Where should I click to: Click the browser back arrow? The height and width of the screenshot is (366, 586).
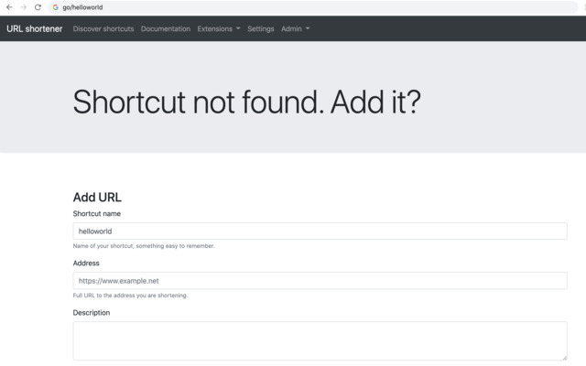click(8, 7)
